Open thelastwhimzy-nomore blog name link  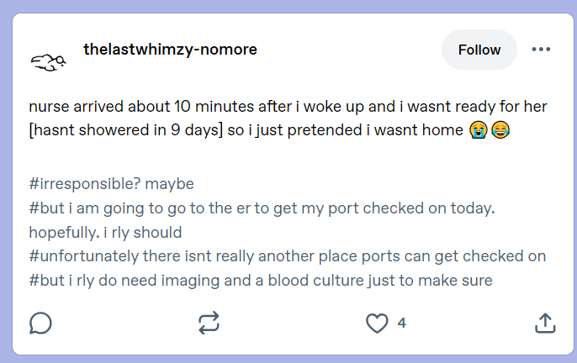(x=170, y=50)
